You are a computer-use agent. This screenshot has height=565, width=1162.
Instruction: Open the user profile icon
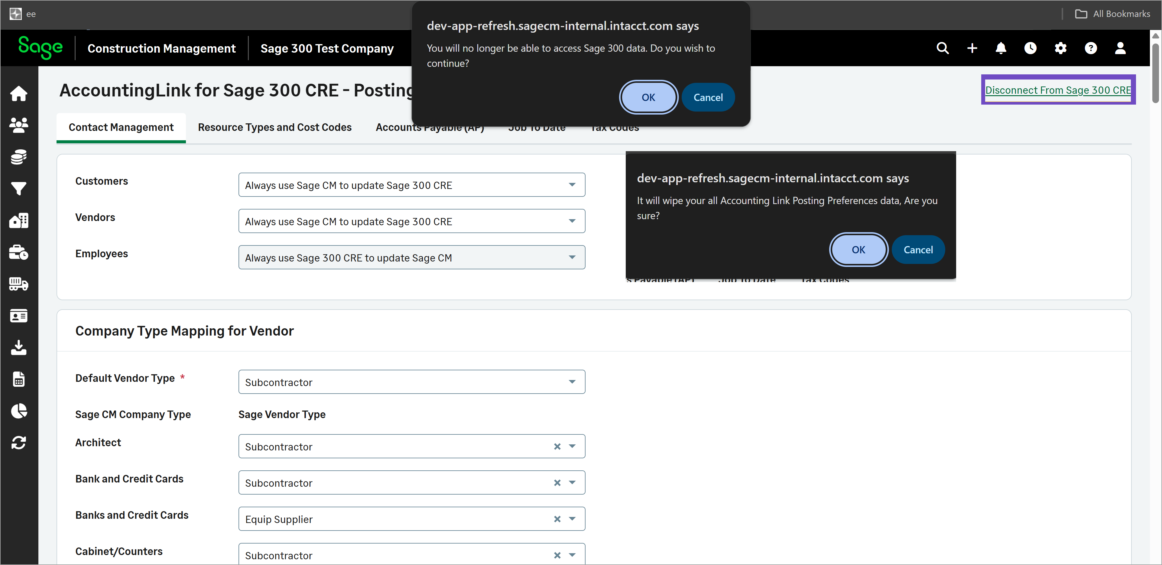1121,48
